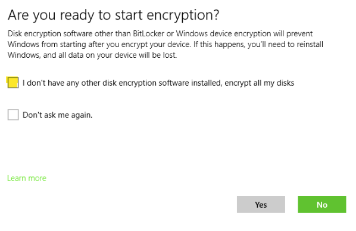
Task: Tick the "Don't ask me again" checkbox
Action: [x=13, y=115]
